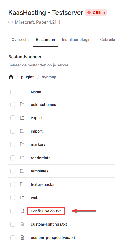Click the web folder icon
The height and width of the screenshot is (246, 115).
tap(22, 198)
